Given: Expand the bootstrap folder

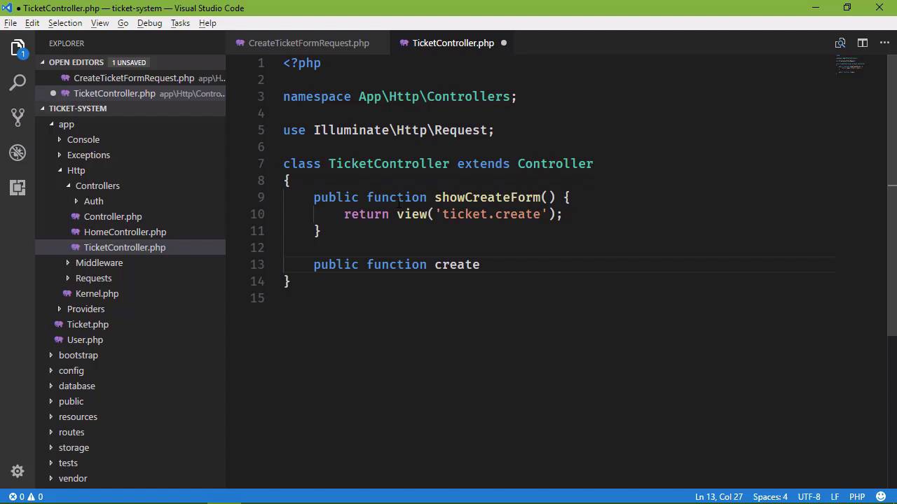Looking at the screenshot, I should coord(51,355).
